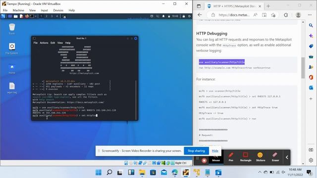Open Microsoft Edge from the taskbar
Image resolution: width=317 pixels, height=178 pixels.
(x=175, y=173)
